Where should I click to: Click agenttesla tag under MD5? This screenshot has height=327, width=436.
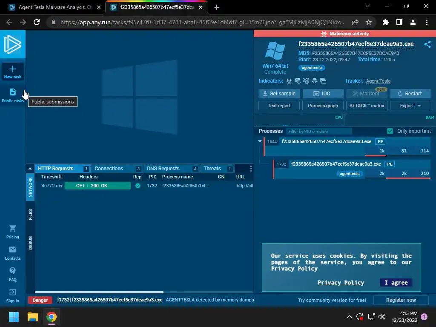tap(312, 68)
